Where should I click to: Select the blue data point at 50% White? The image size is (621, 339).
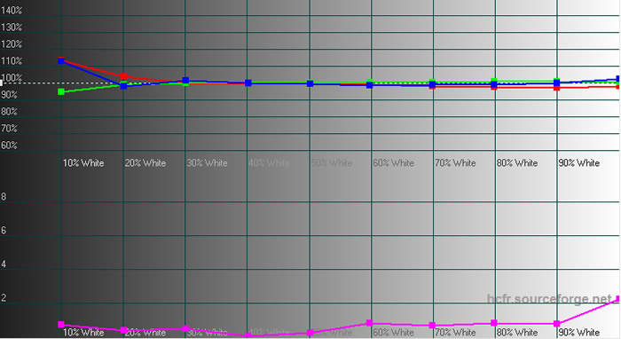(310, 83)
